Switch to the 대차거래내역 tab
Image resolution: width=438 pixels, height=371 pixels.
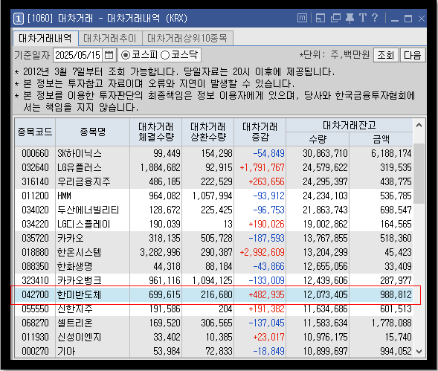(45, 38)
